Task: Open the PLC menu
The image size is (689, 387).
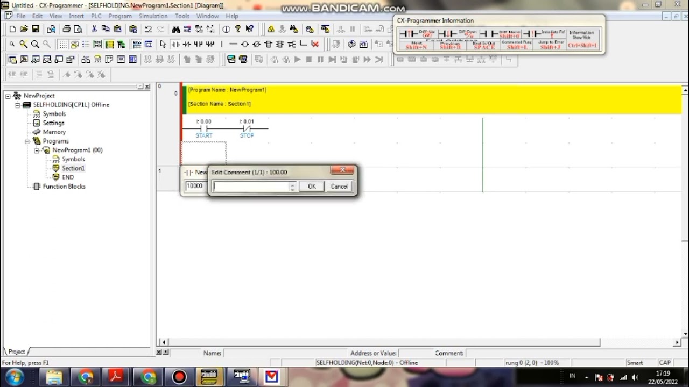Action: (96, 16)
